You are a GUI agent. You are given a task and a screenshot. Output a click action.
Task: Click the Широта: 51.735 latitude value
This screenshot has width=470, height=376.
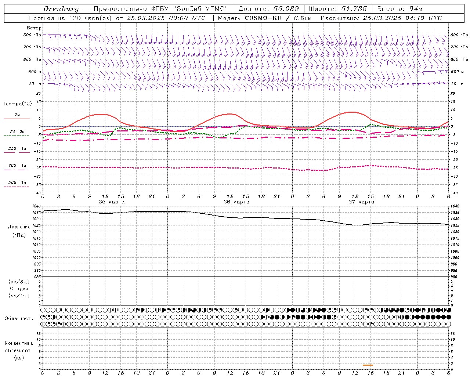tap(338, 9)
